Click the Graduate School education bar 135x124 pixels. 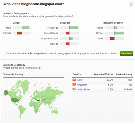69,38
